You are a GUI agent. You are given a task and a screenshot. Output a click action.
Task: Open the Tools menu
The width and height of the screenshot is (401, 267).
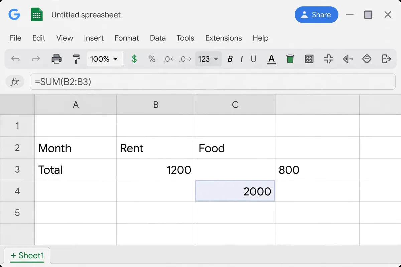click(x=185, y=38)
